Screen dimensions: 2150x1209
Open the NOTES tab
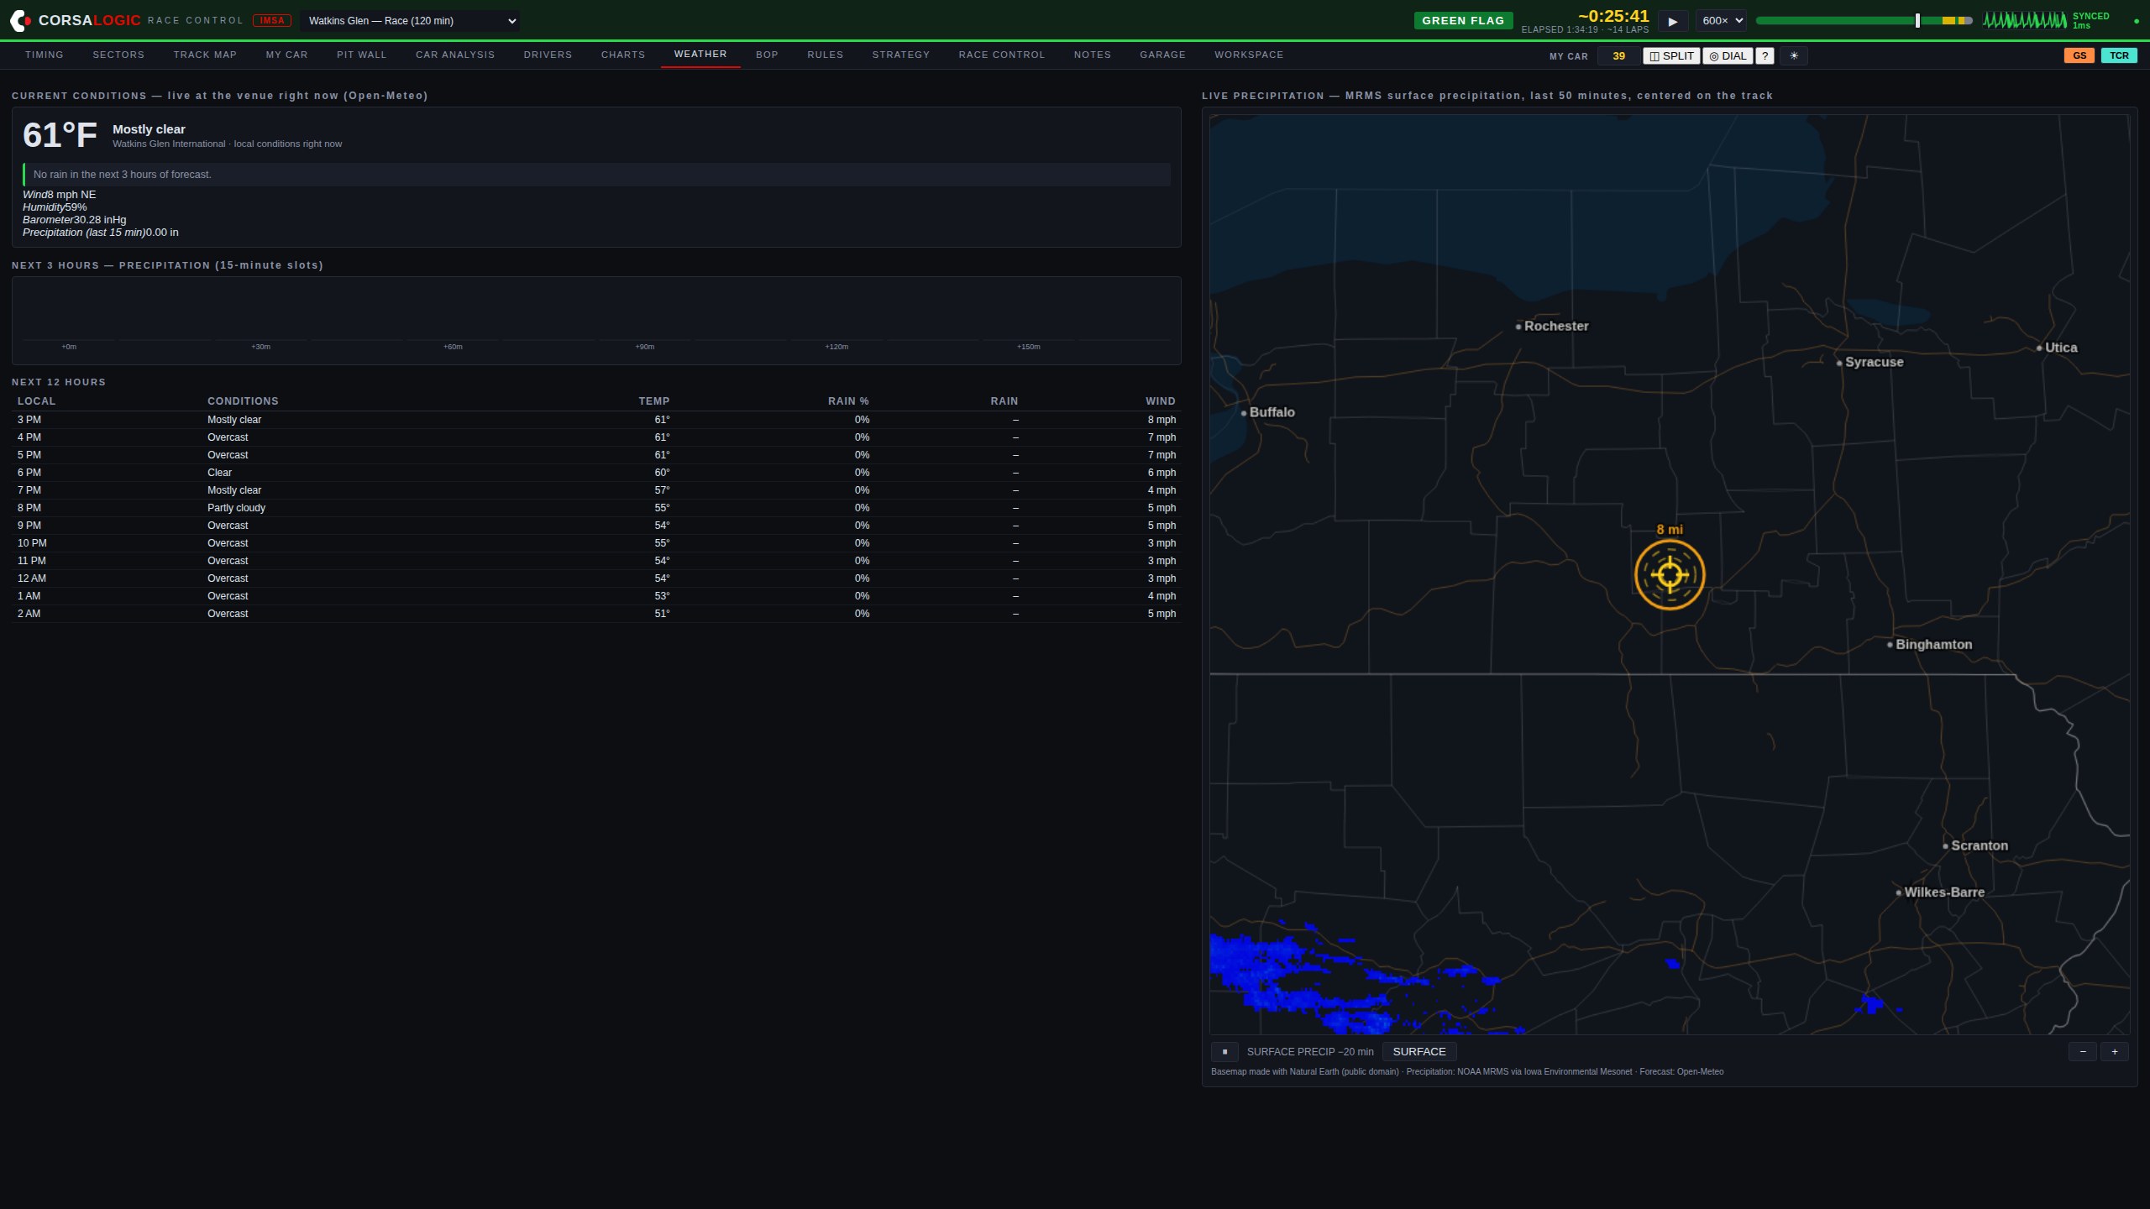click(x=1093, y=55)
